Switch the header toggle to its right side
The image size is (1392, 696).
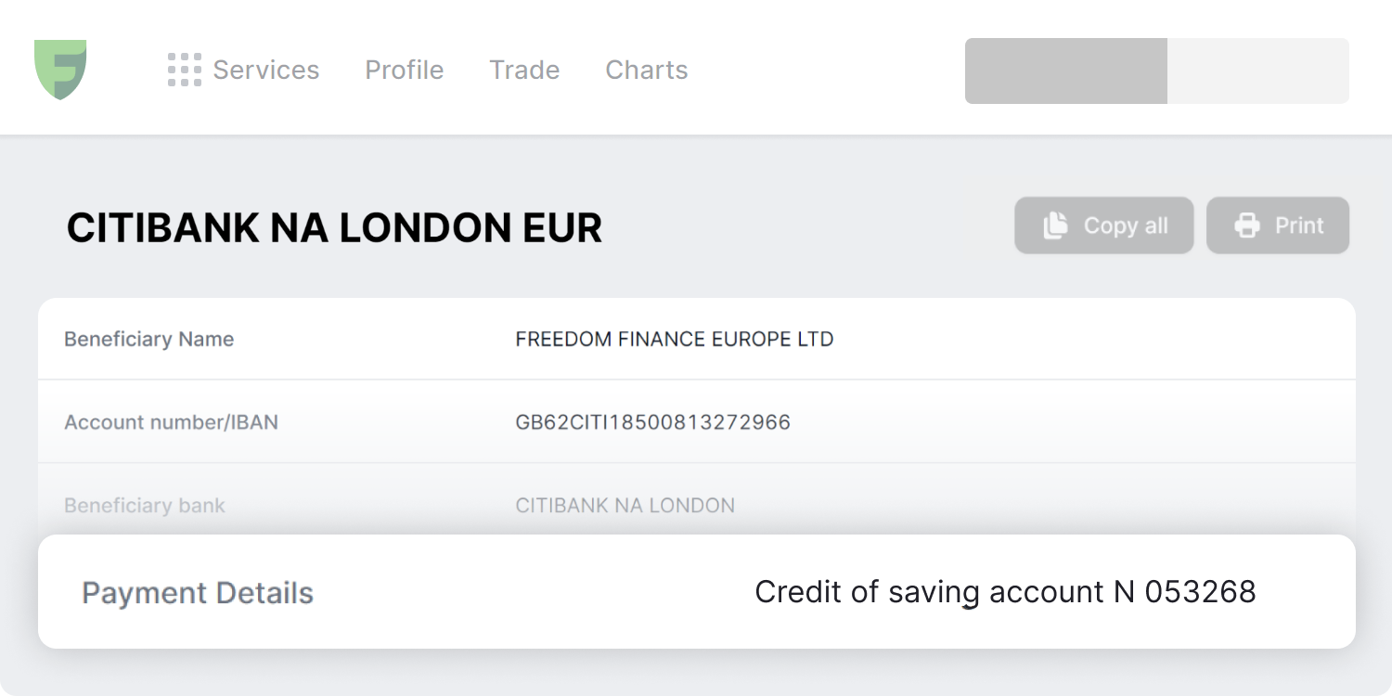(x=1257, y=70)
